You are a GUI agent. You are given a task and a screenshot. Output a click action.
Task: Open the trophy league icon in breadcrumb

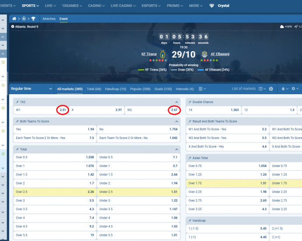33,19
